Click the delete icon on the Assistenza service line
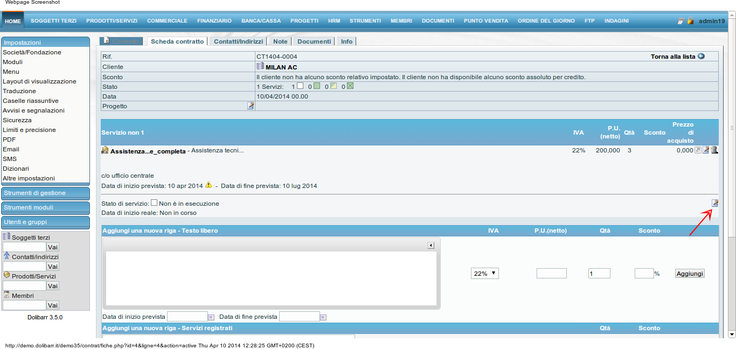This screenshot has width=736, height=349. [x=714, y=150]
